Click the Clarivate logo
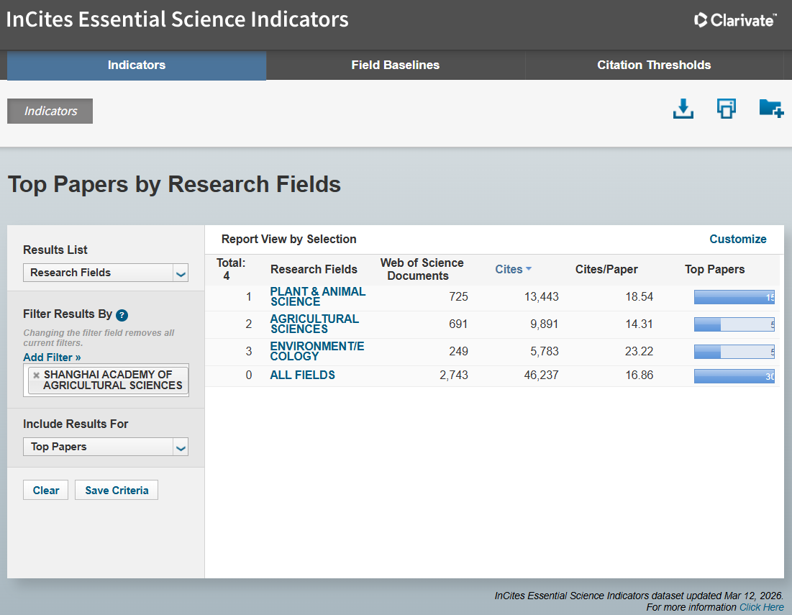792x615 pixels. 735,20
